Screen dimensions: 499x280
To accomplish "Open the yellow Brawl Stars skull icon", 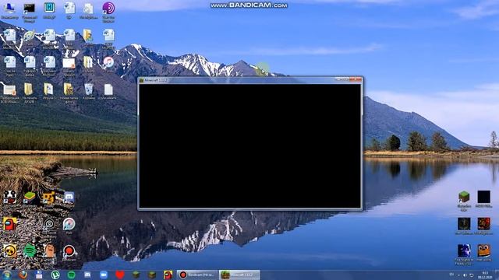I will tap(9, 250).
